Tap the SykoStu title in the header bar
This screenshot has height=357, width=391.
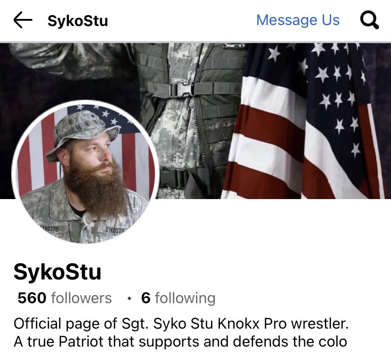77,21
